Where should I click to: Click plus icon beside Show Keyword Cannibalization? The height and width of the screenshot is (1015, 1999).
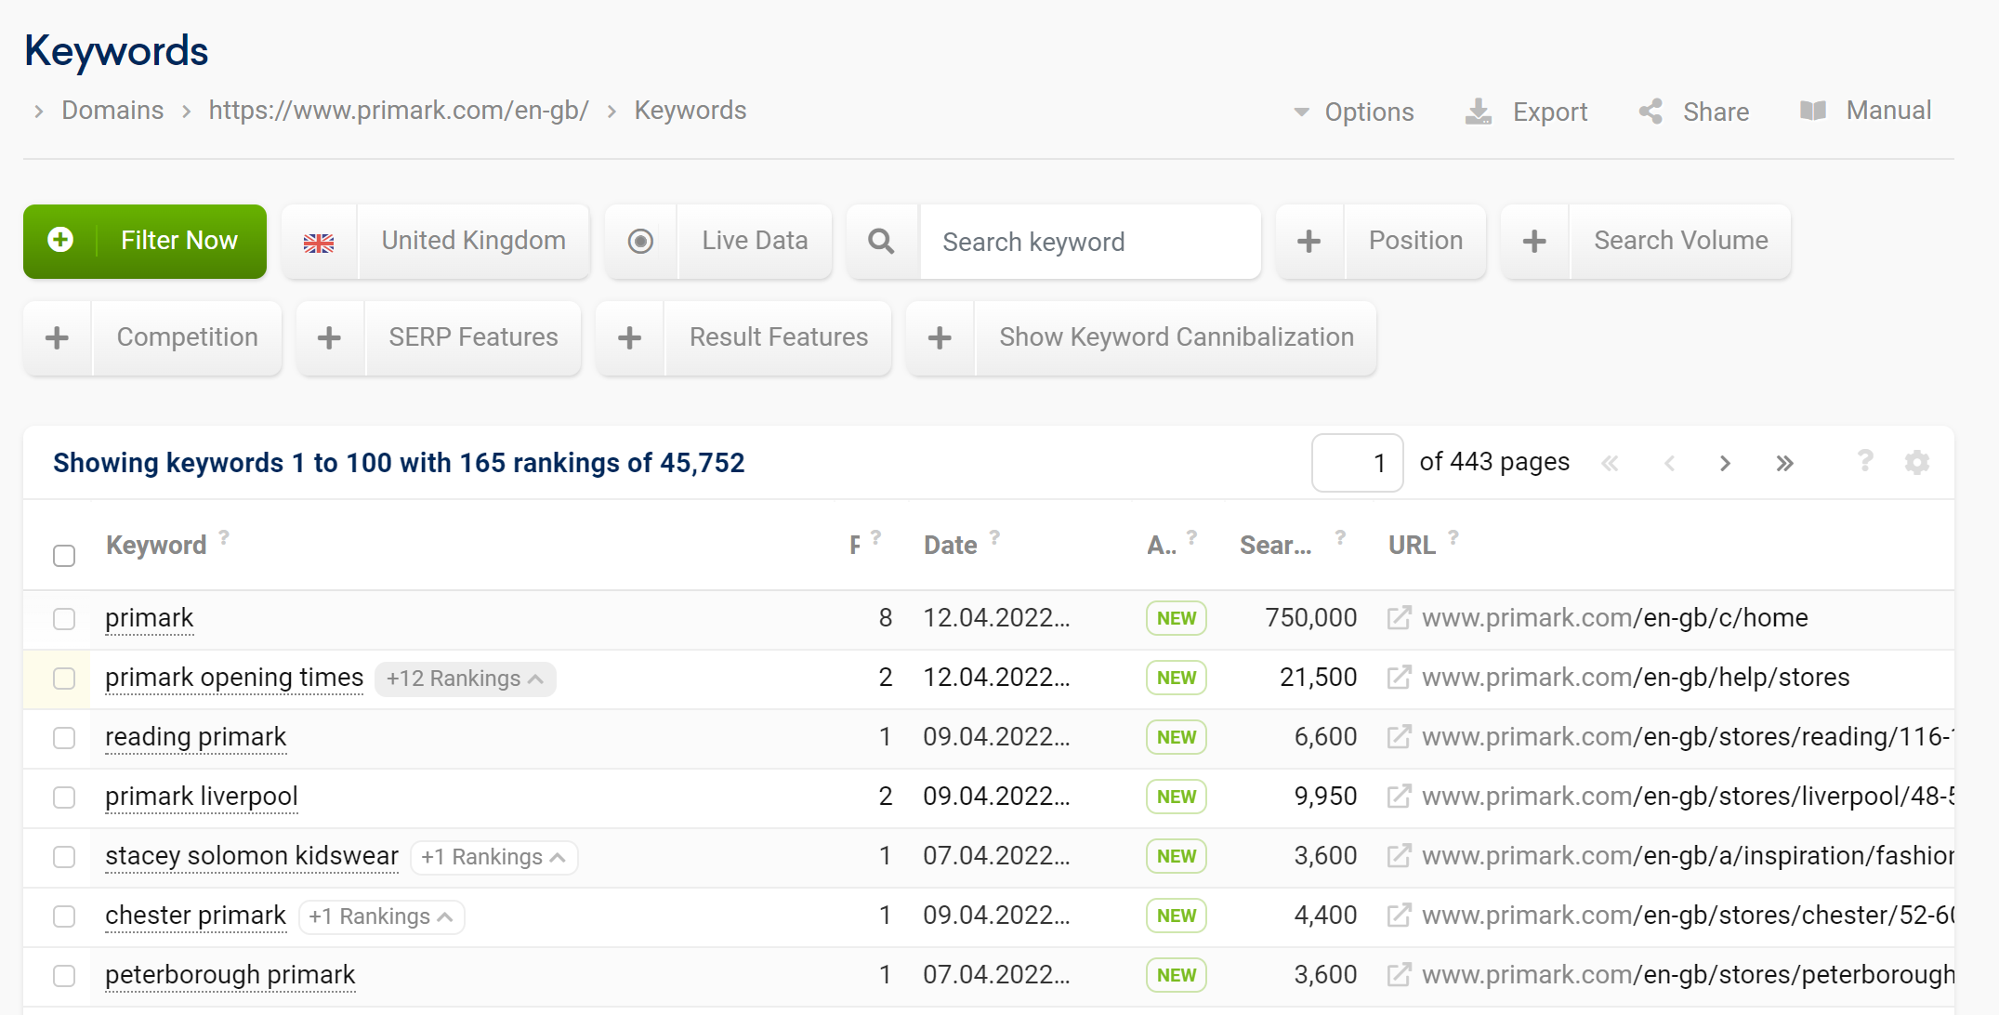(940, 337)
